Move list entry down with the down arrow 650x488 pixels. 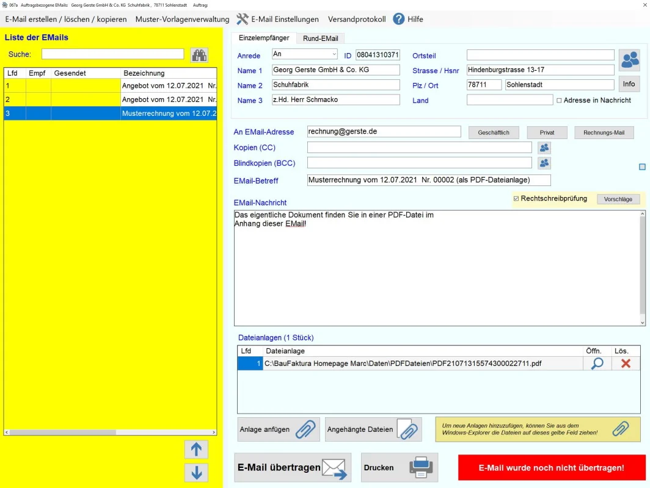pyautogui.click(x=196, y=473)
